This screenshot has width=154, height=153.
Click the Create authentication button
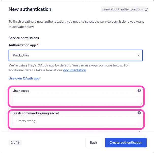126,143
